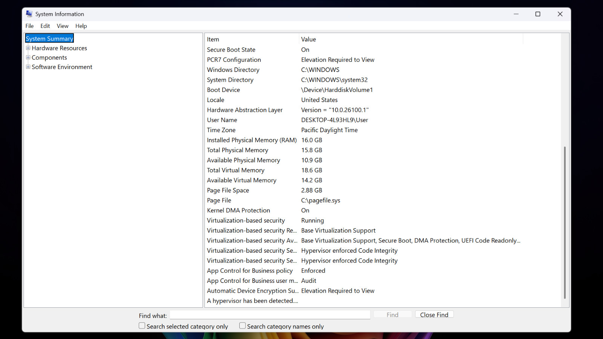Click the Version = "10.0.26100.1" value
The width and height of the screenshot is (603, 339).
335,110
